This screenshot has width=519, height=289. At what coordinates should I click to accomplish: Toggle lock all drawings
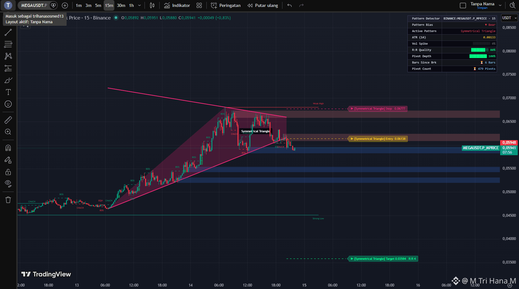[8, 172]
